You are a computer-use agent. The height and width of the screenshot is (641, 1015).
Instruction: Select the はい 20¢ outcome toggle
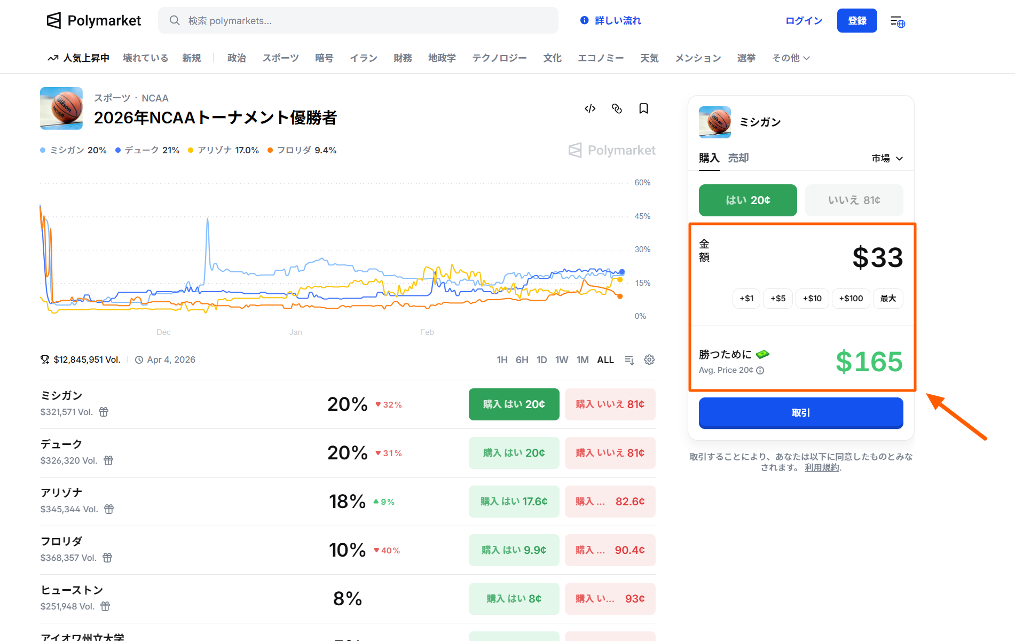[x=747, y=200]
